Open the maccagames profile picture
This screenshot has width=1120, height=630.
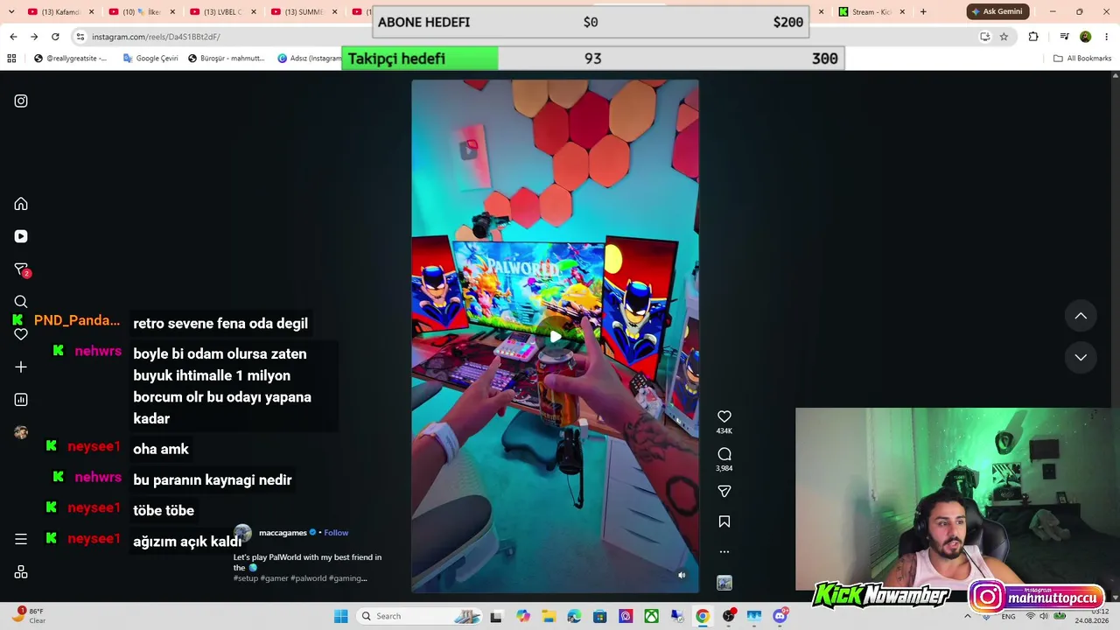[243, 533]
